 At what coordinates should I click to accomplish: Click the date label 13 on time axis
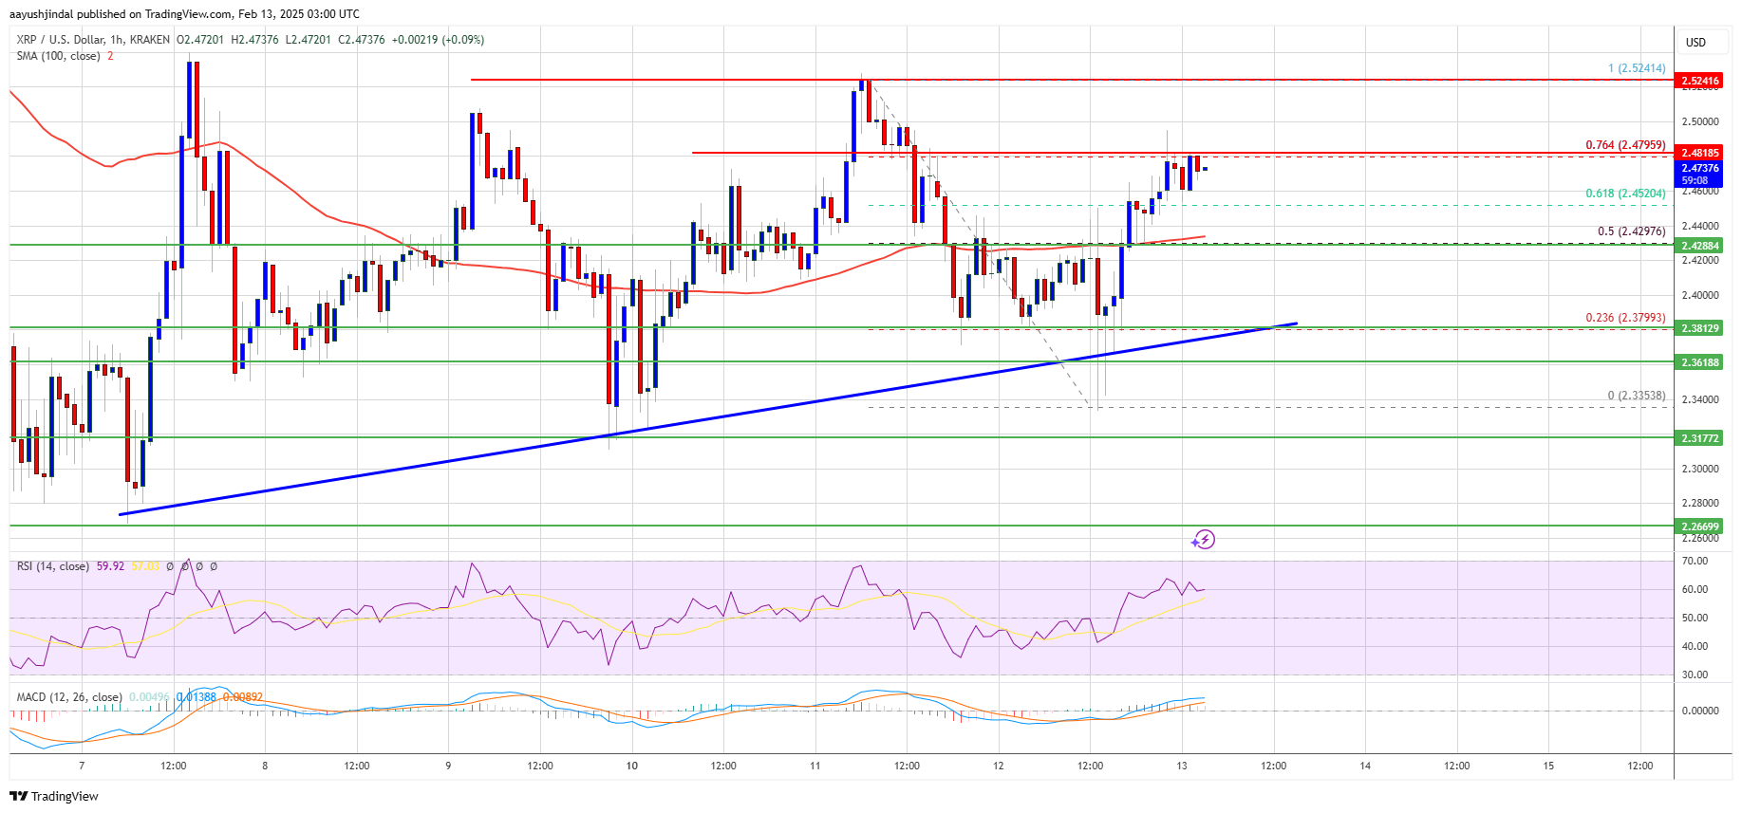(x=1181, y=766)
